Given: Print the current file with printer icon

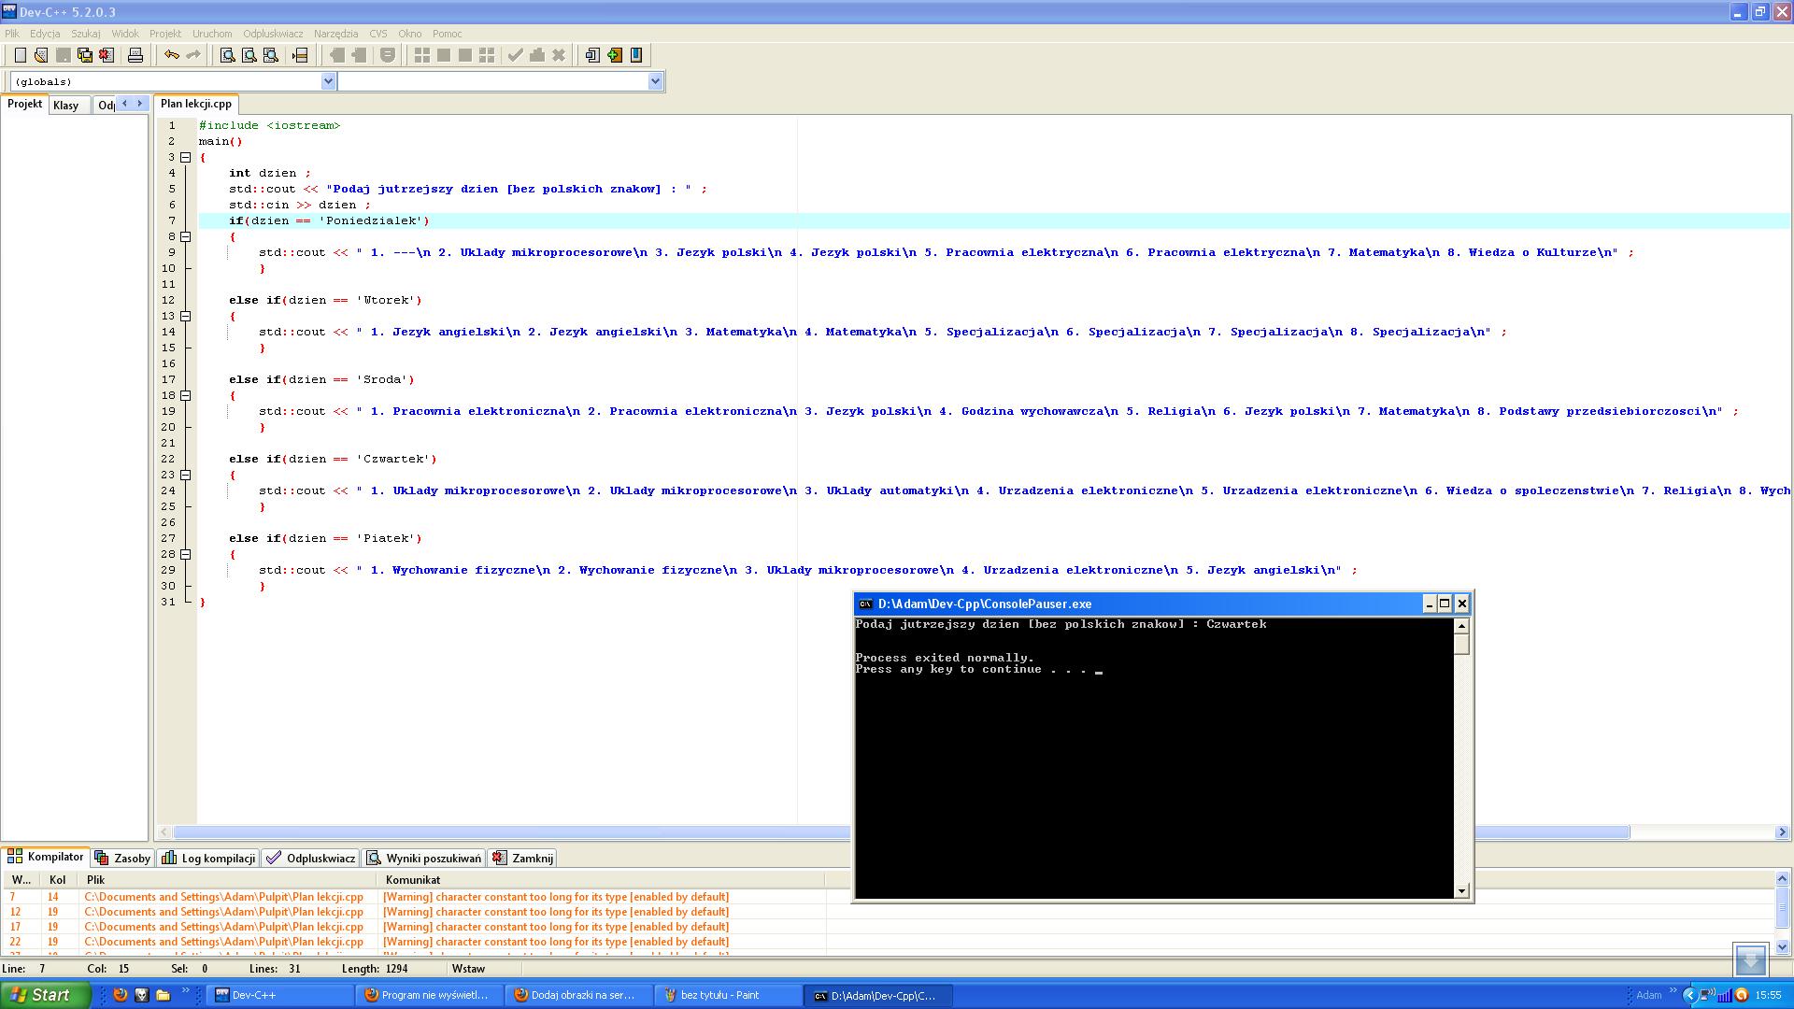Looking at the screenshot, I should pos(135,55).
